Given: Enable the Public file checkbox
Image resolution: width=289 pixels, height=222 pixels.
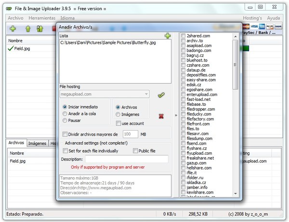Looking at the screenshot, I should click(x=135, y=151).
